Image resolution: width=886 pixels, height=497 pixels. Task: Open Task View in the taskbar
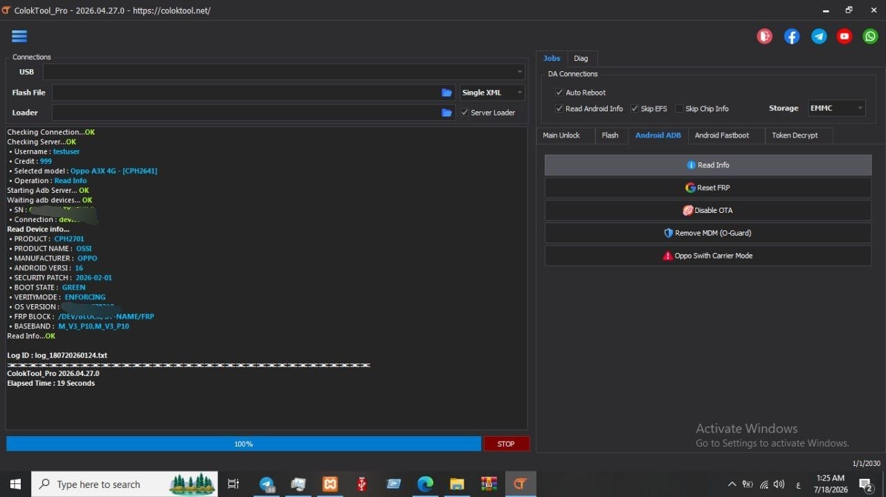pyautogui.click(x=233, y=484)
